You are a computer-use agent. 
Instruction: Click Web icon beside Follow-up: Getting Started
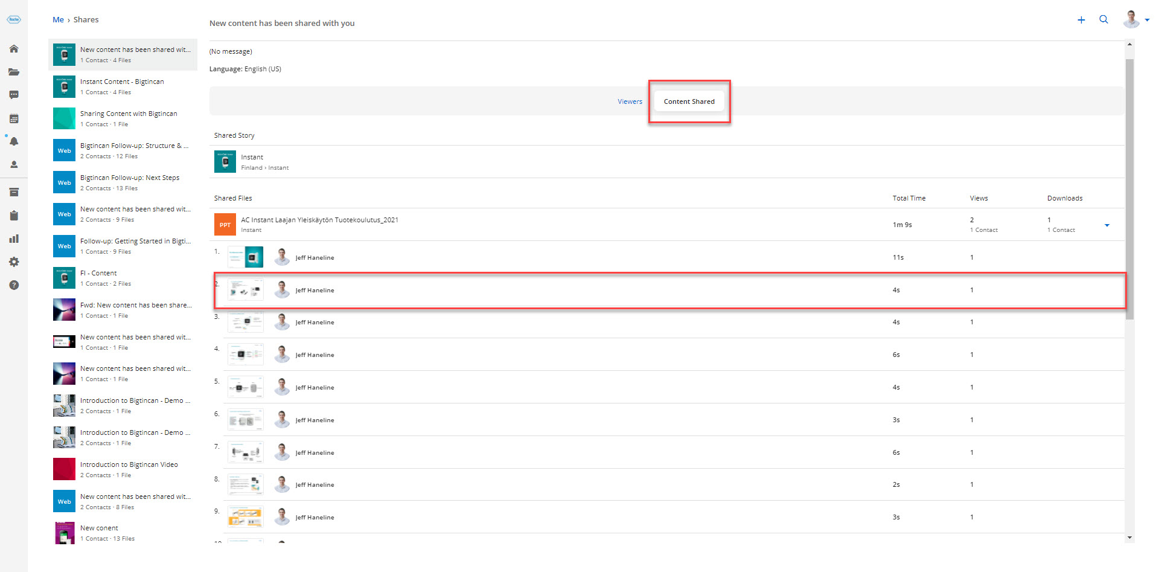[64, 246]
